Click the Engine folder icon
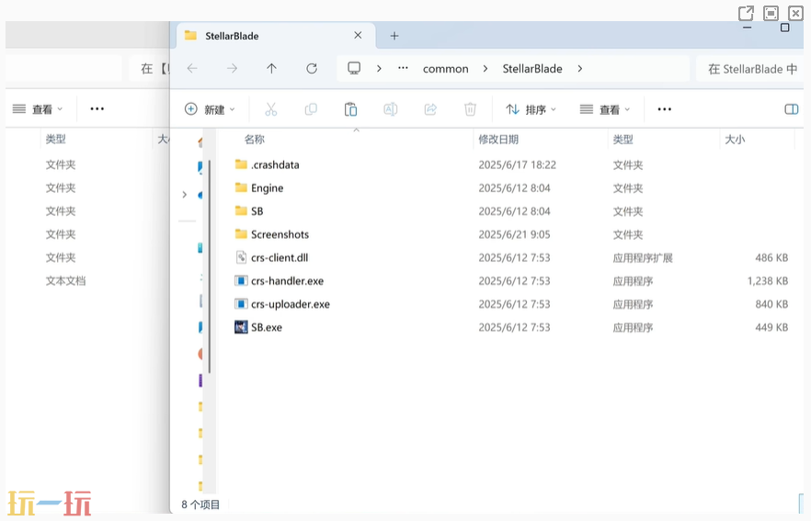Viewport: 811px width, 521px height. pyautogui.click(x=241, y=187)
